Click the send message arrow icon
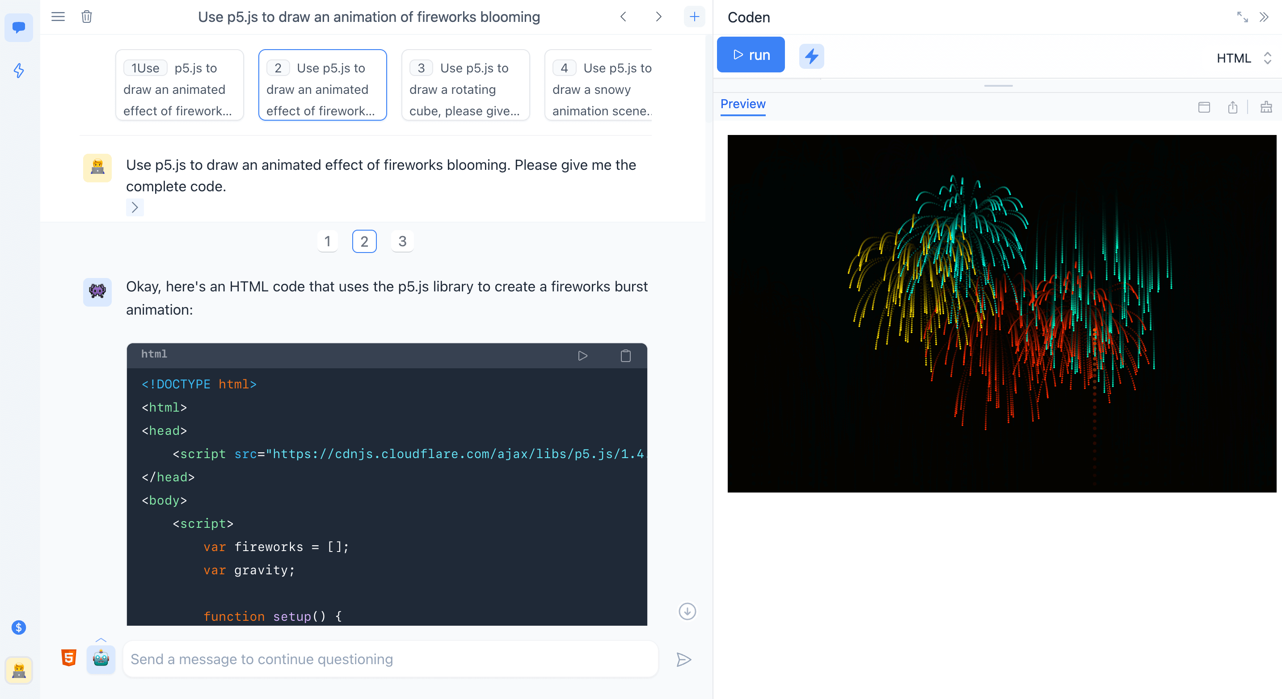Image resolution: width=1282 pixels, height=699 pixels. [x=684, y=660]
